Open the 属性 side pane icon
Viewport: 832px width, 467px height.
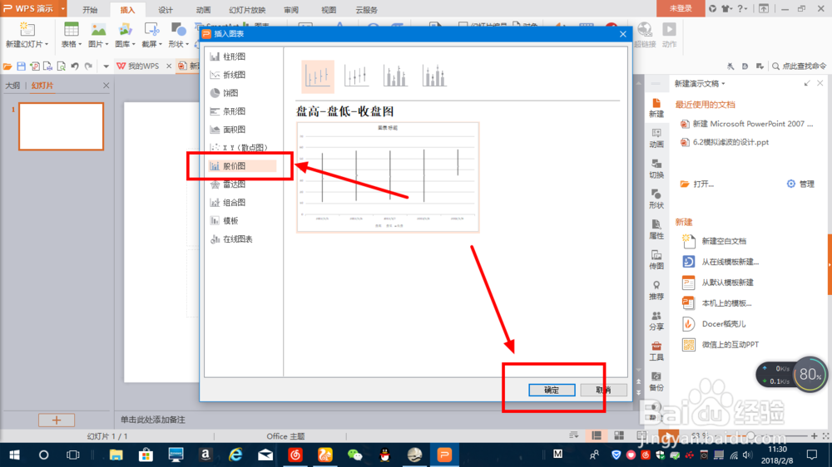click(x=656, y=229)
